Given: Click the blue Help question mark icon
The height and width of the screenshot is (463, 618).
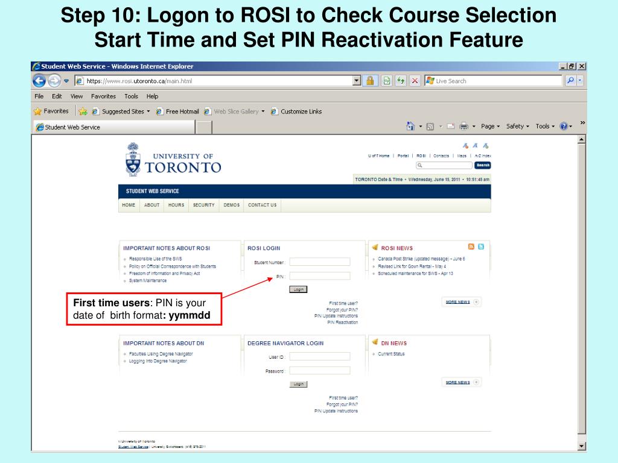Looking at the screenshot, I should [x=564, y=127].
